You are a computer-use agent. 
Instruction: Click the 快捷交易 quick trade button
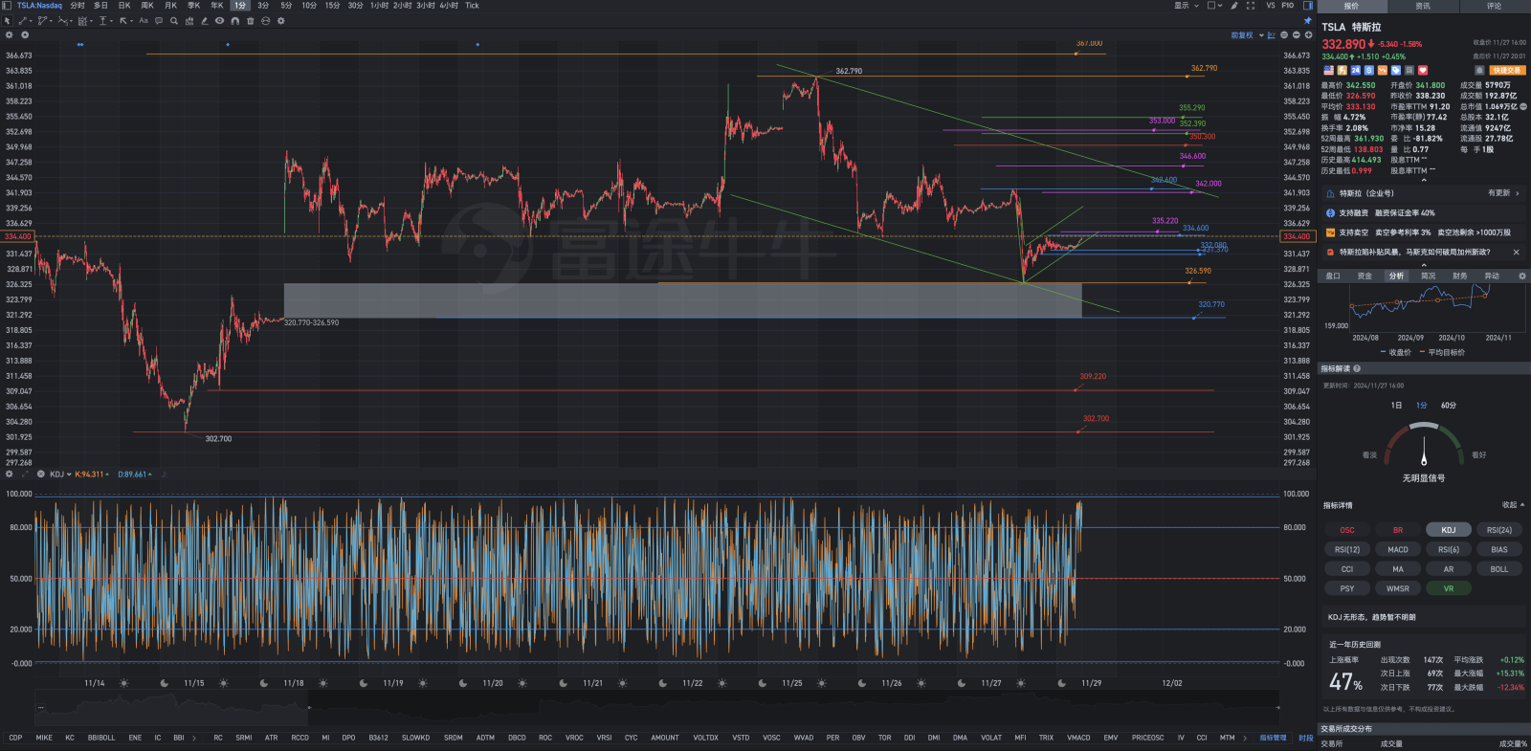[x=1507, y=70]
